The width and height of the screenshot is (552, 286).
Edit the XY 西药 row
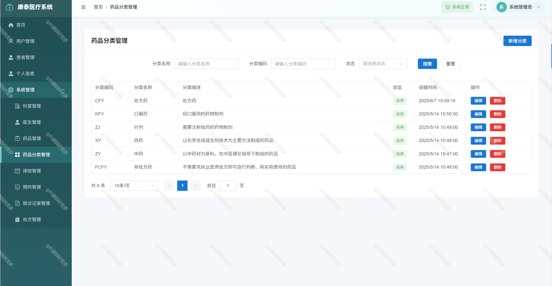(x=479, y=140)
